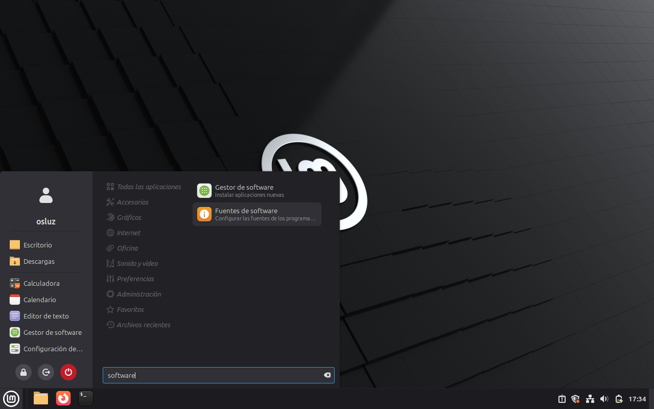Open the Linux Mint menu button
The width and height of the screenshot is (654, 409).
coord(11,398)
